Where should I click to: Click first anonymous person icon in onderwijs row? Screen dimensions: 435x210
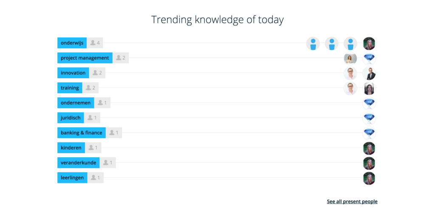click(x=313, y=44)
